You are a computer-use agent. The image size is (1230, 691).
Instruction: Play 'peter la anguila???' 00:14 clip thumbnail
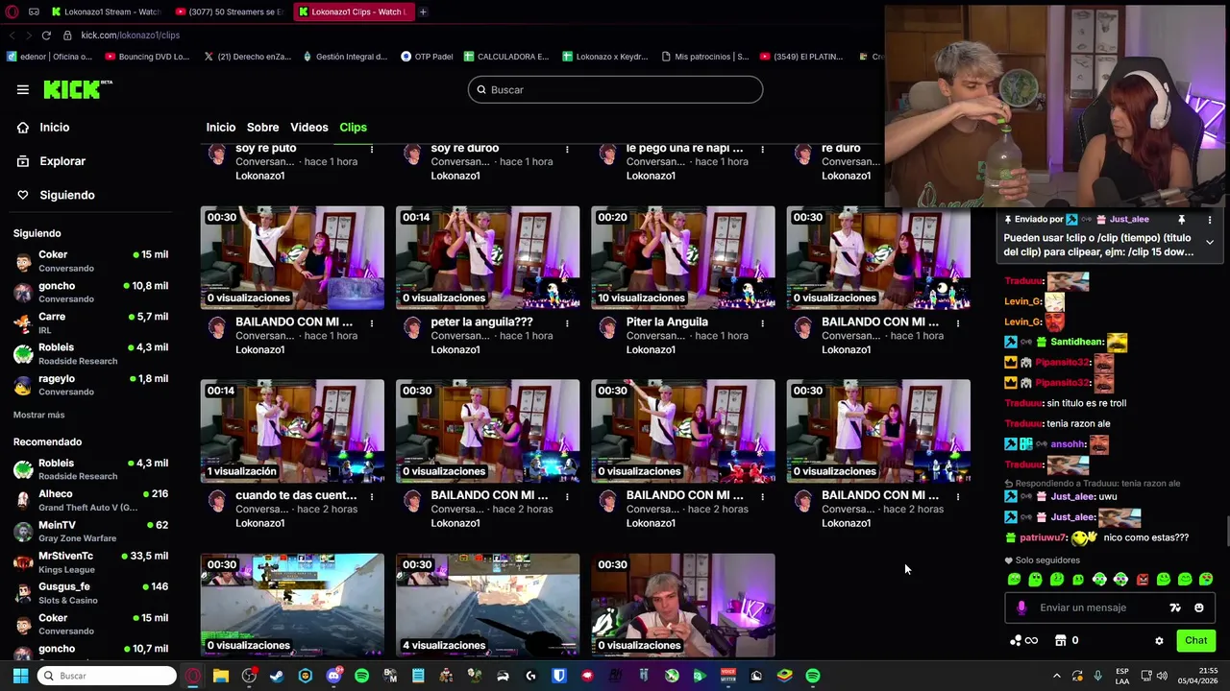pyautogui.click(x=487, y=257)
